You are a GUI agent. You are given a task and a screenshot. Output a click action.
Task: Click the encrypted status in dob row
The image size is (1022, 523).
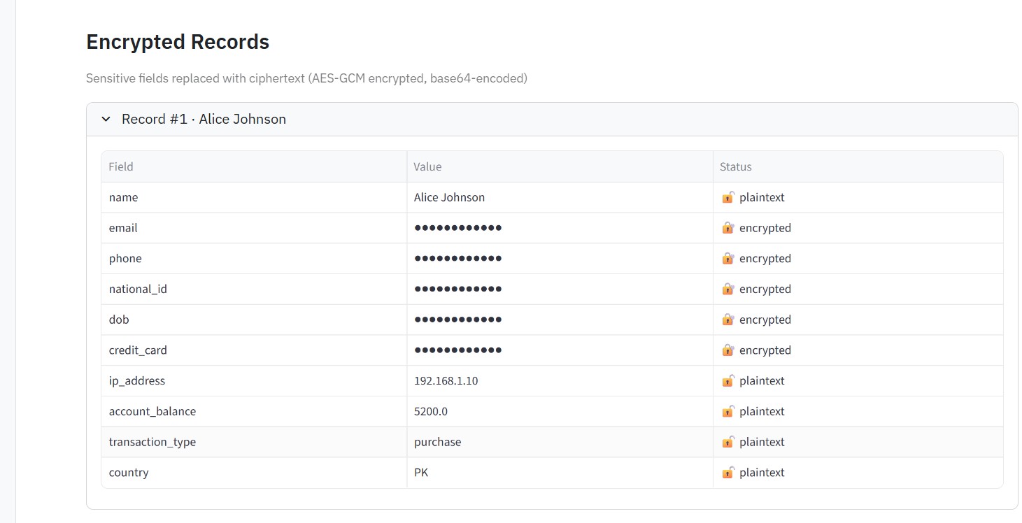[765, 320]
